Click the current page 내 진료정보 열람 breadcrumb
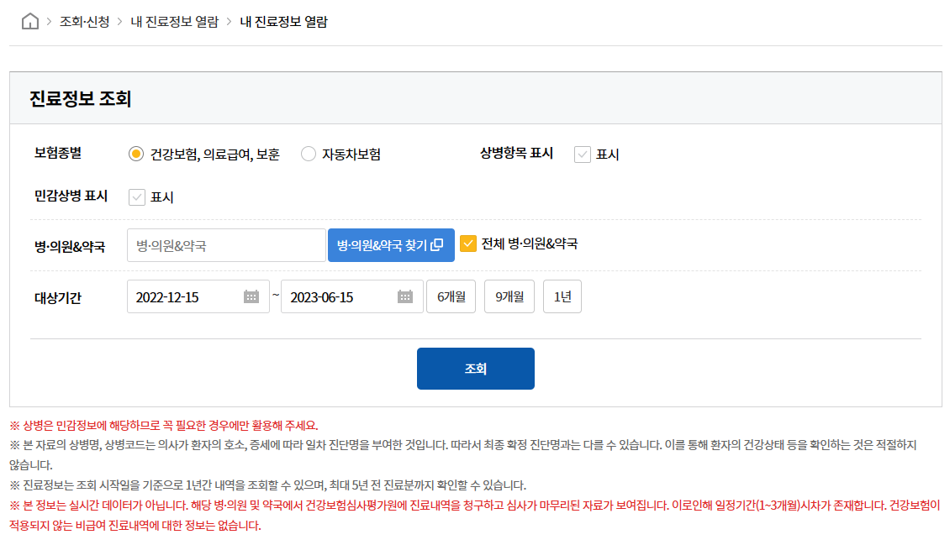The height and width of the screenshot is (545, 950). [x=283, y=22]
